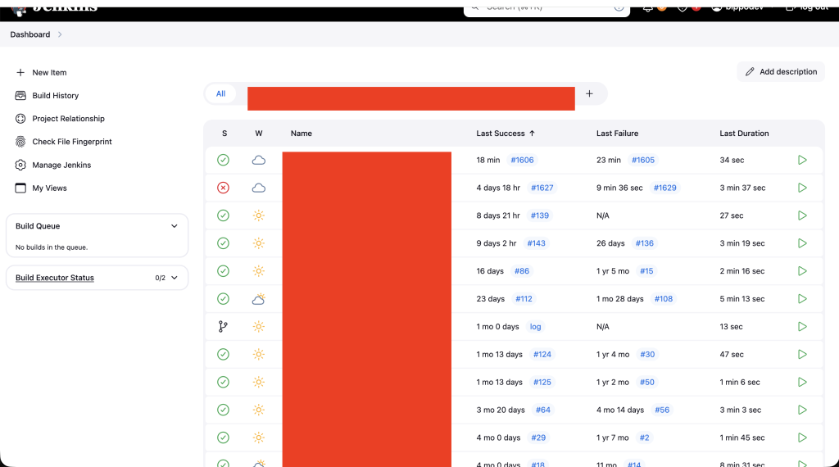Click the Manage Jenkins gear icon

pyautogui.click(x=20, y=165)
